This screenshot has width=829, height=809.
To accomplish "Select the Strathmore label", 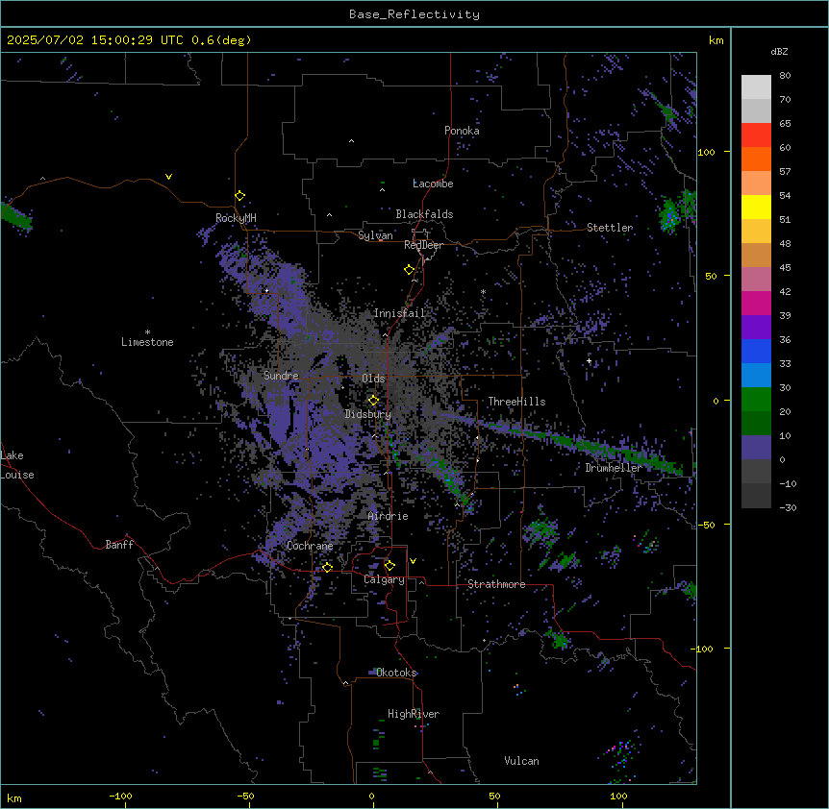I will pos(496,584).
